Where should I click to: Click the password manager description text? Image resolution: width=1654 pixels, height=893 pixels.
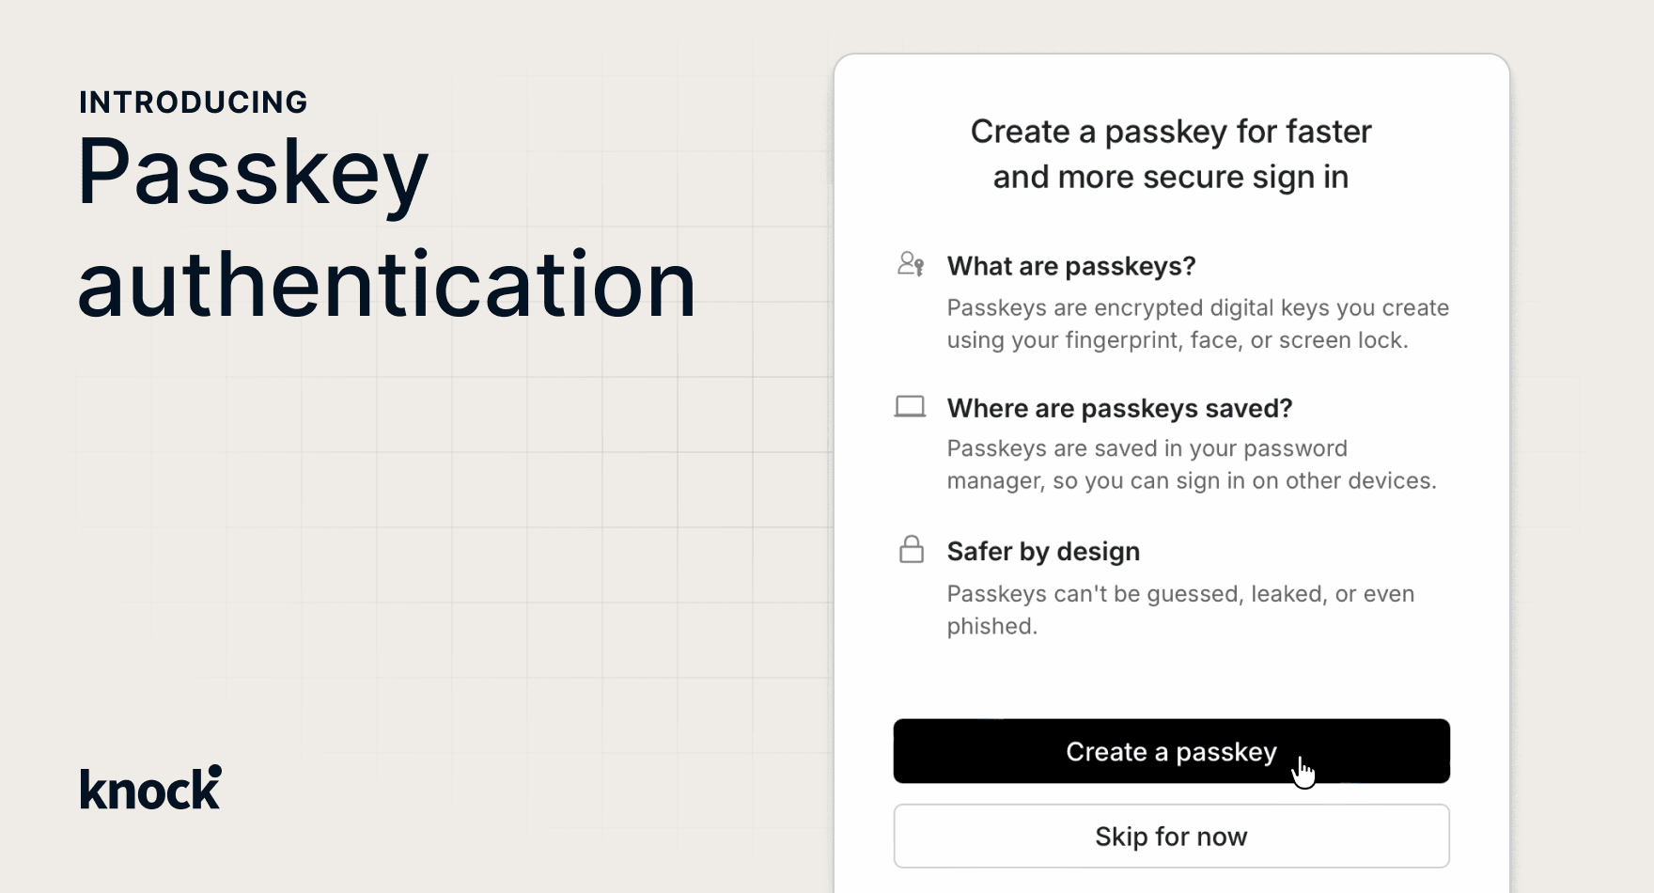pos(1192,464)
